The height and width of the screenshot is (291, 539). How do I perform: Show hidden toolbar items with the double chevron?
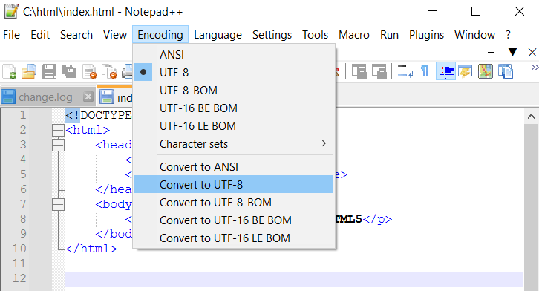click(535, 68)
